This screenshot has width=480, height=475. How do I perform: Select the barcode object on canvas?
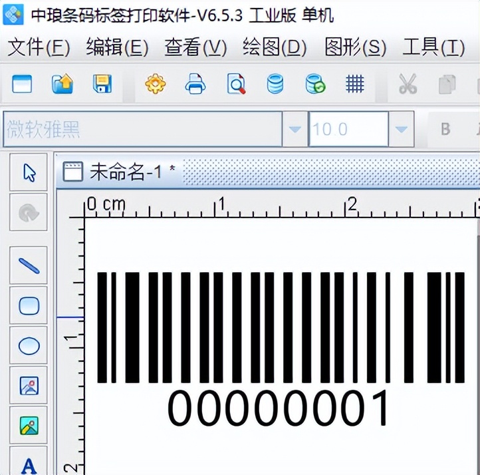(x=281, y=327)
